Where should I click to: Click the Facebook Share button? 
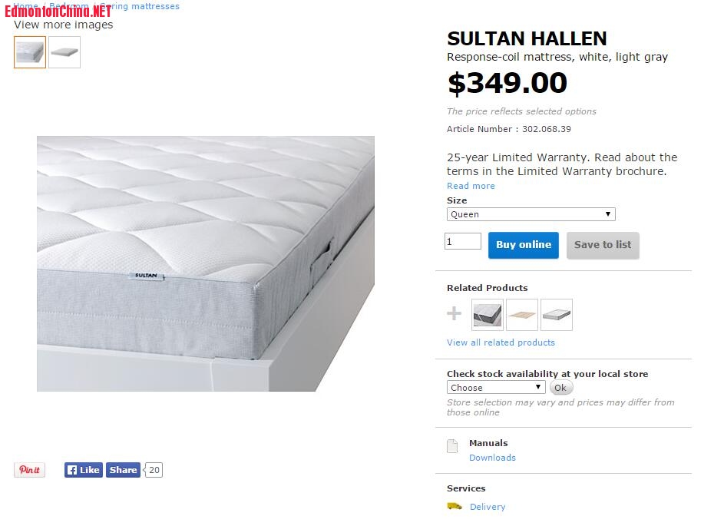[x=123, y=470]
